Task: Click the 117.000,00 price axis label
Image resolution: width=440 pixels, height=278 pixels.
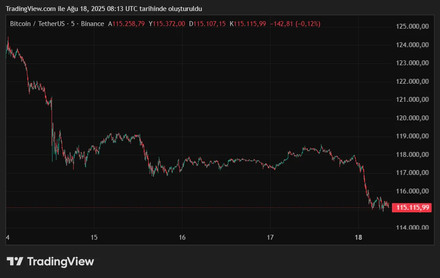Action: (x=412, y=173)
